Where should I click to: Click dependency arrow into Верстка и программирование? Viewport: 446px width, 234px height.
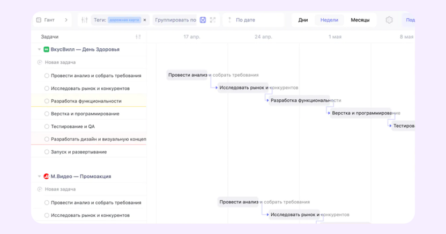329,113
